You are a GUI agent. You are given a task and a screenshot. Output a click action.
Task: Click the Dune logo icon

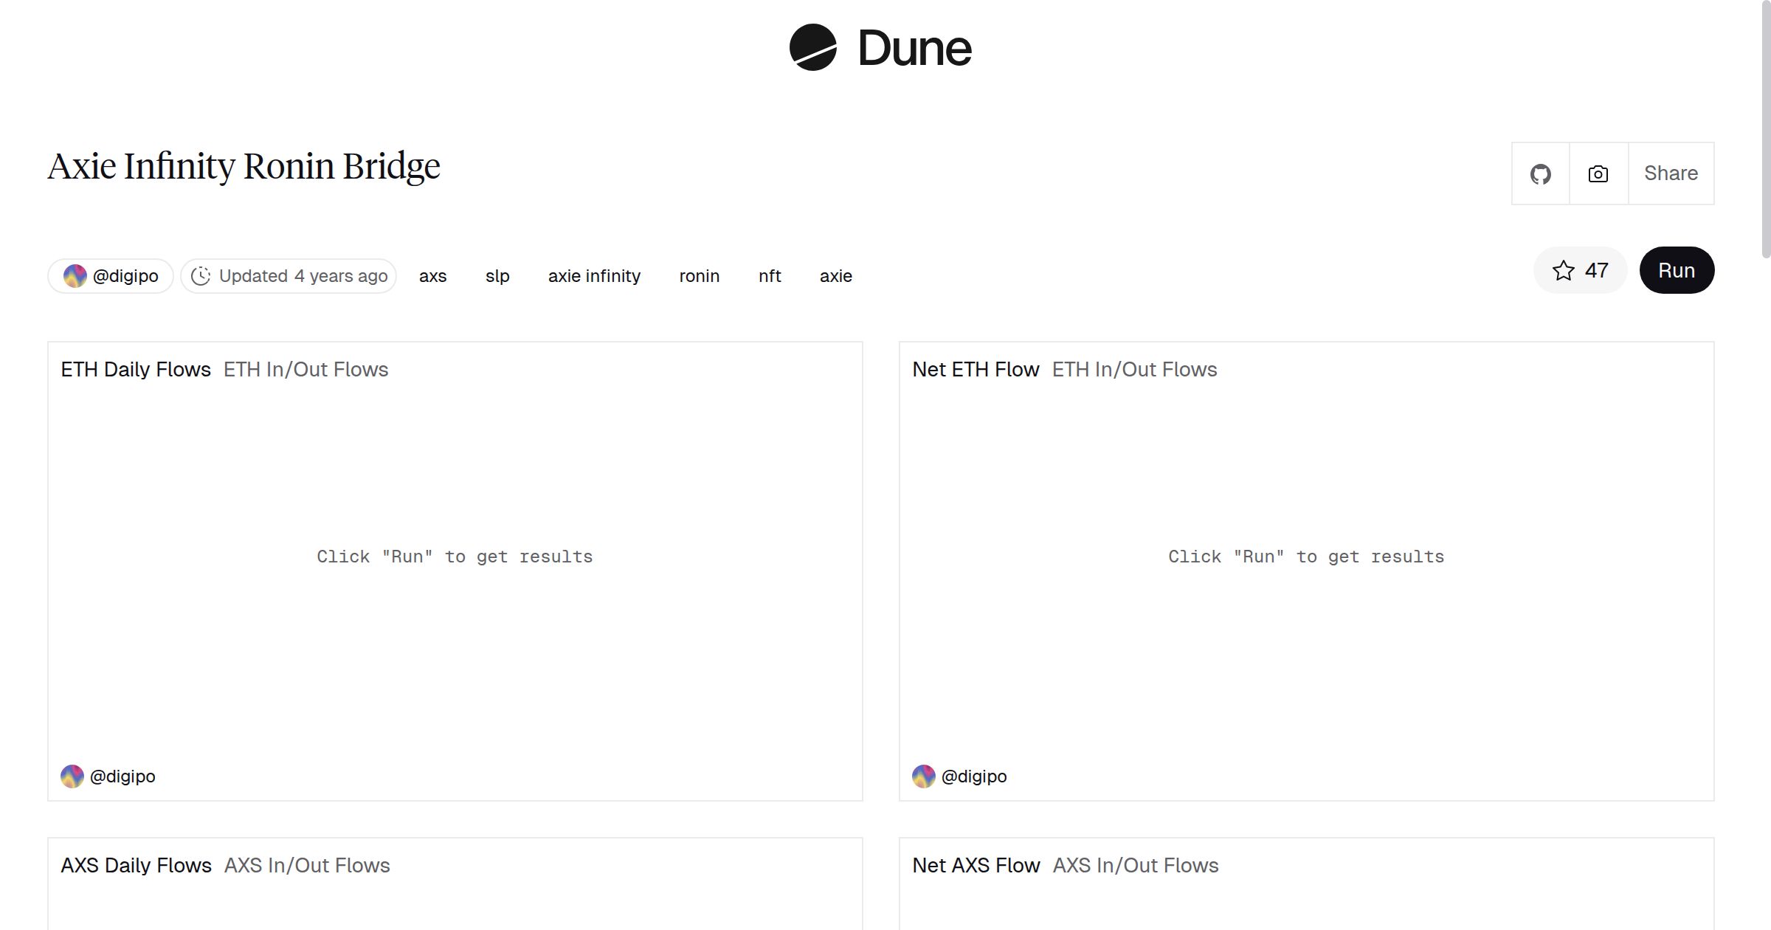(x=812, y=47)
